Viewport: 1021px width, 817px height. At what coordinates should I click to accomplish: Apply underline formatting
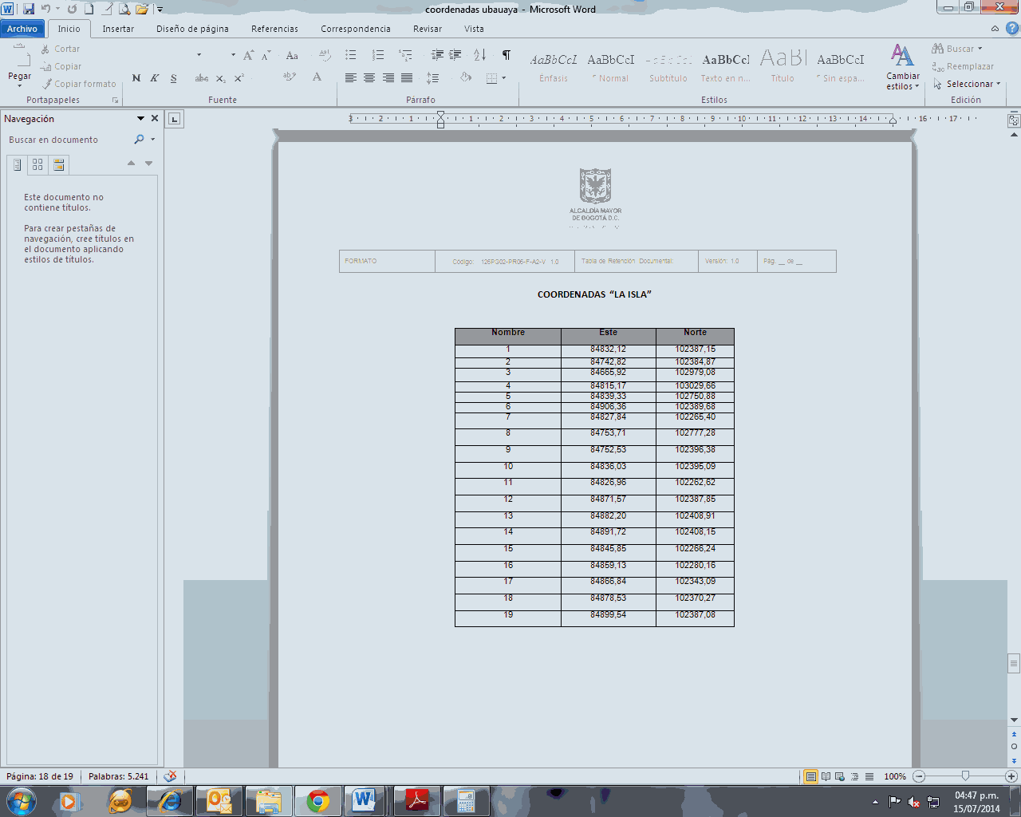pos(173,78)
